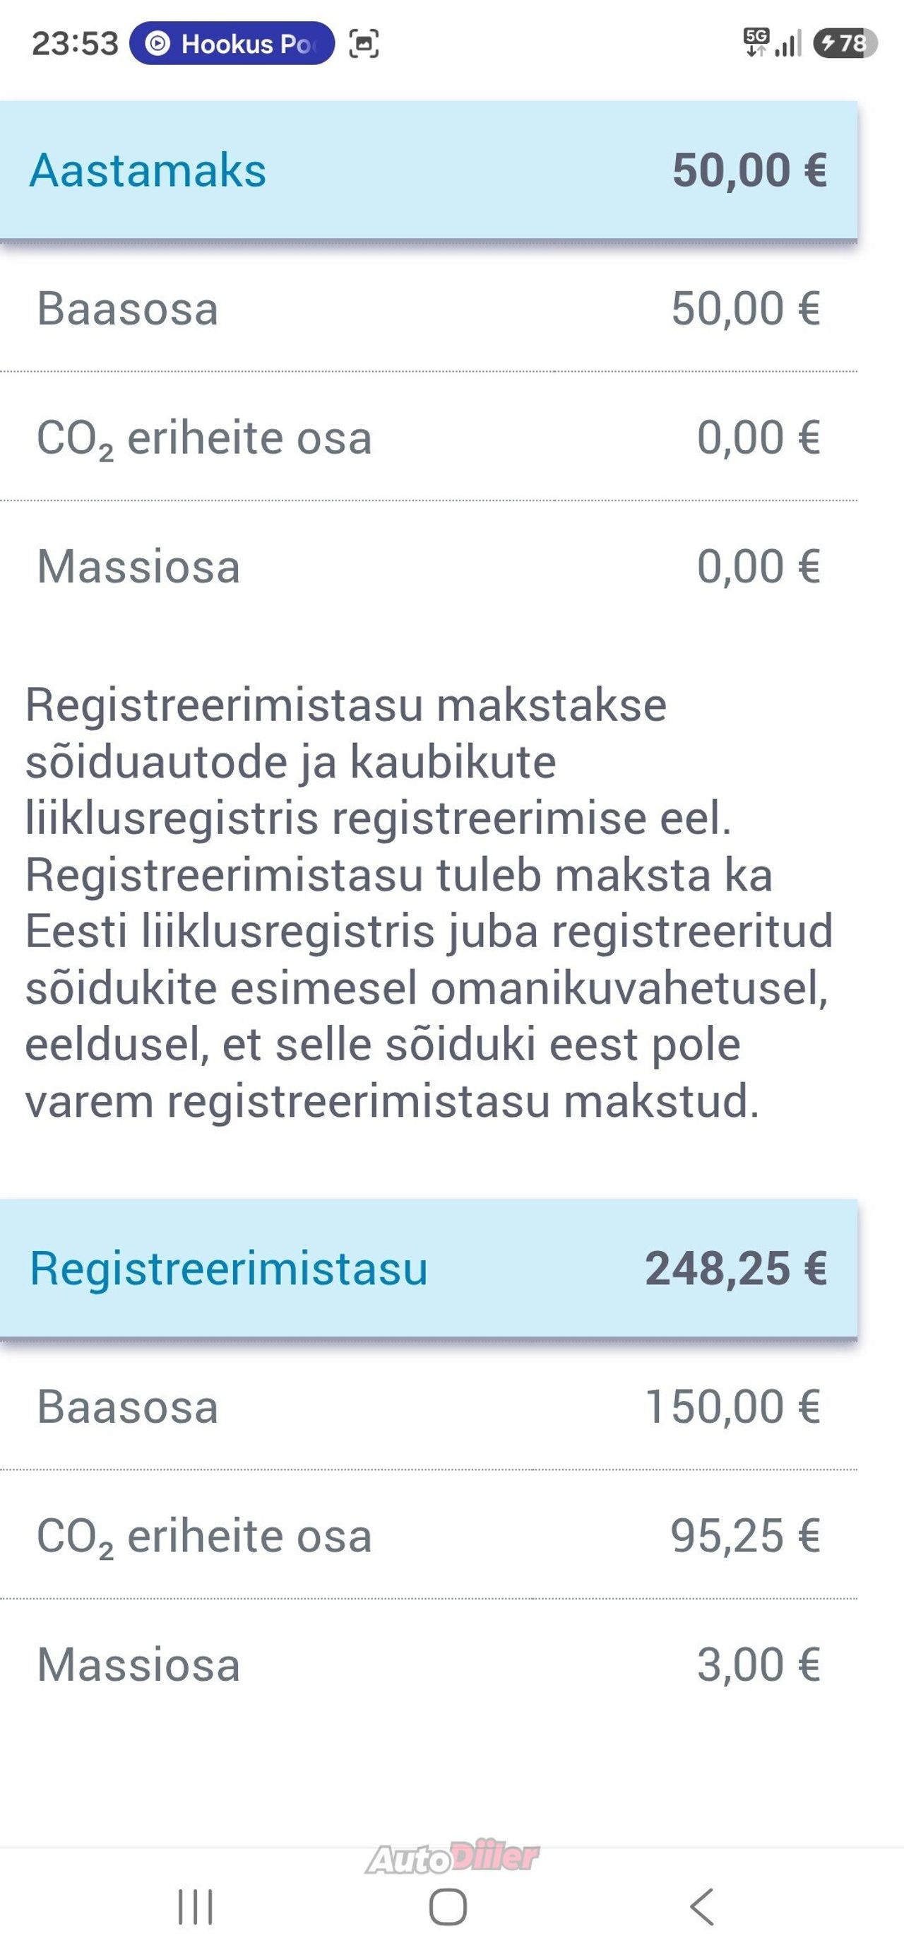The width and height of the screenshot is (904, 1960).
Task: Tap annual CO₂ eriheite osa row
Action: point(429,438)
